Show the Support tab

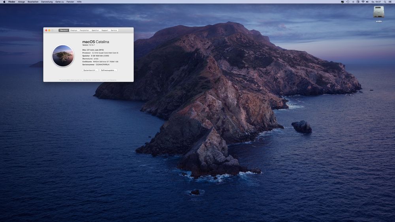point(105,30)
